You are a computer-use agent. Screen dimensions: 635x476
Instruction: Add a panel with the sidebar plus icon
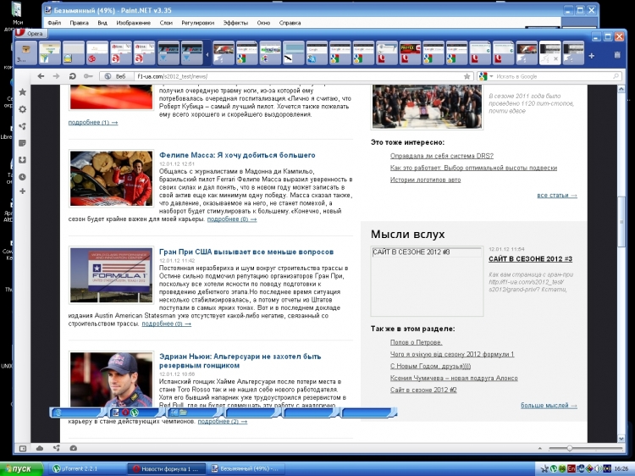[23, 191]
